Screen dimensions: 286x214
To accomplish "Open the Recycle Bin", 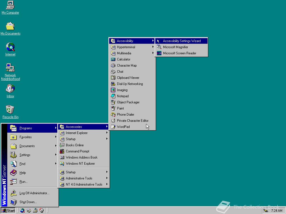I will [10, 112].
